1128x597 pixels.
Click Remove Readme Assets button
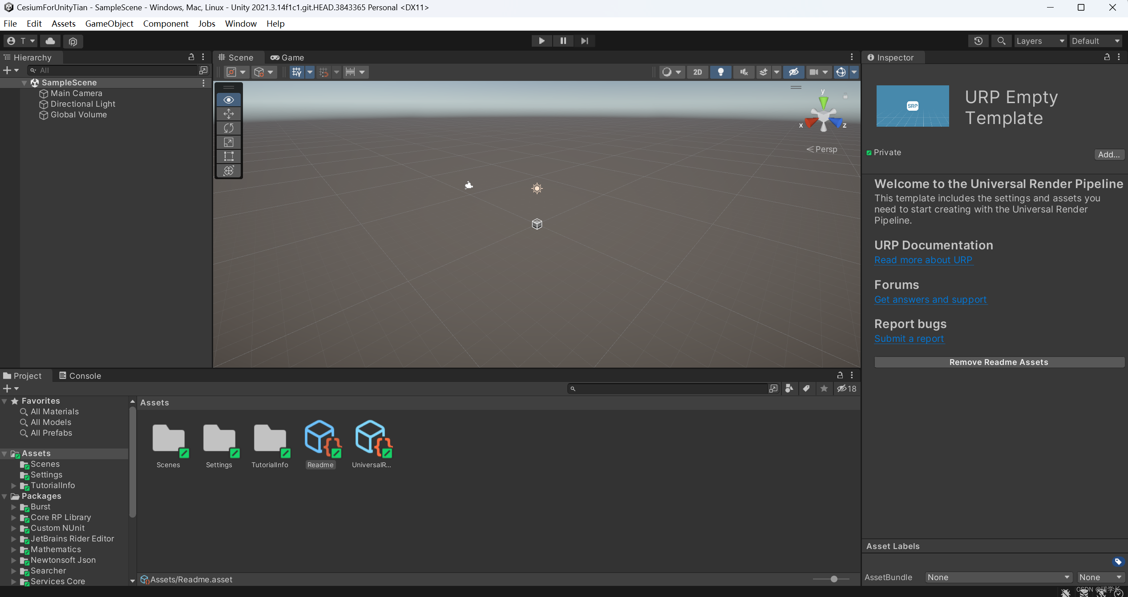999,362
